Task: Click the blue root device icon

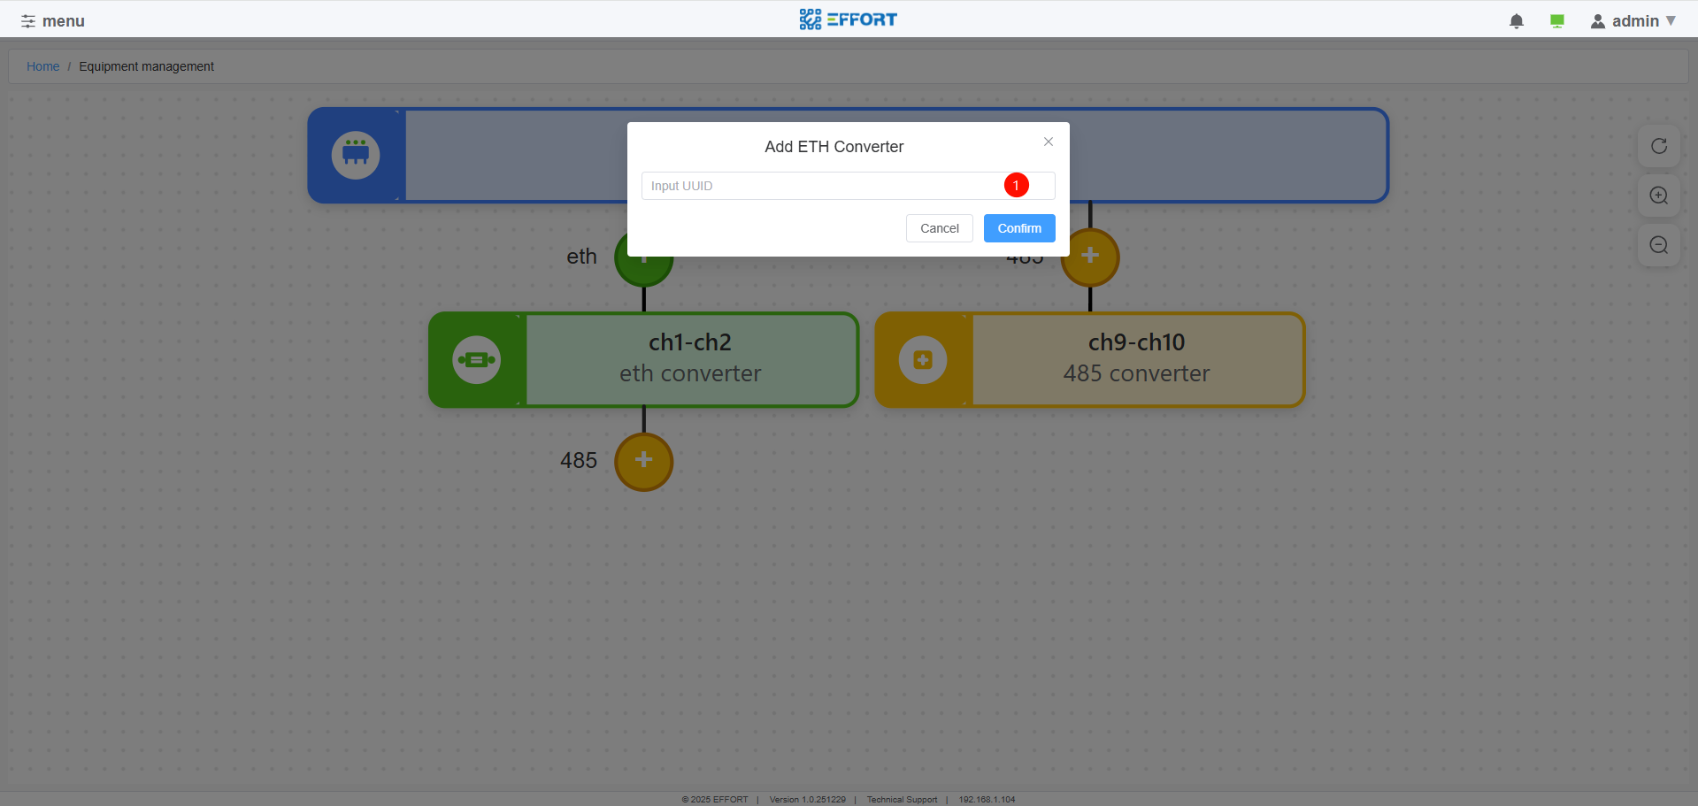Action: pos(356,156)
